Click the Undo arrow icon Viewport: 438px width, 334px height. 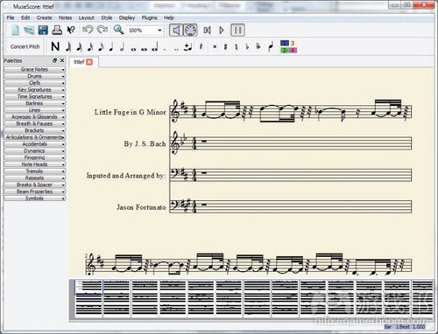[88, 30]
